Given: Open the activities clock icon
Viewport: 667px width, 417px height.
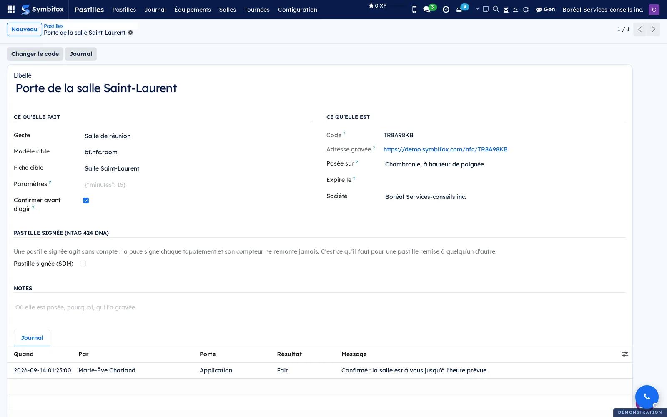Looking at the screenshot, I should click(446, 9).
